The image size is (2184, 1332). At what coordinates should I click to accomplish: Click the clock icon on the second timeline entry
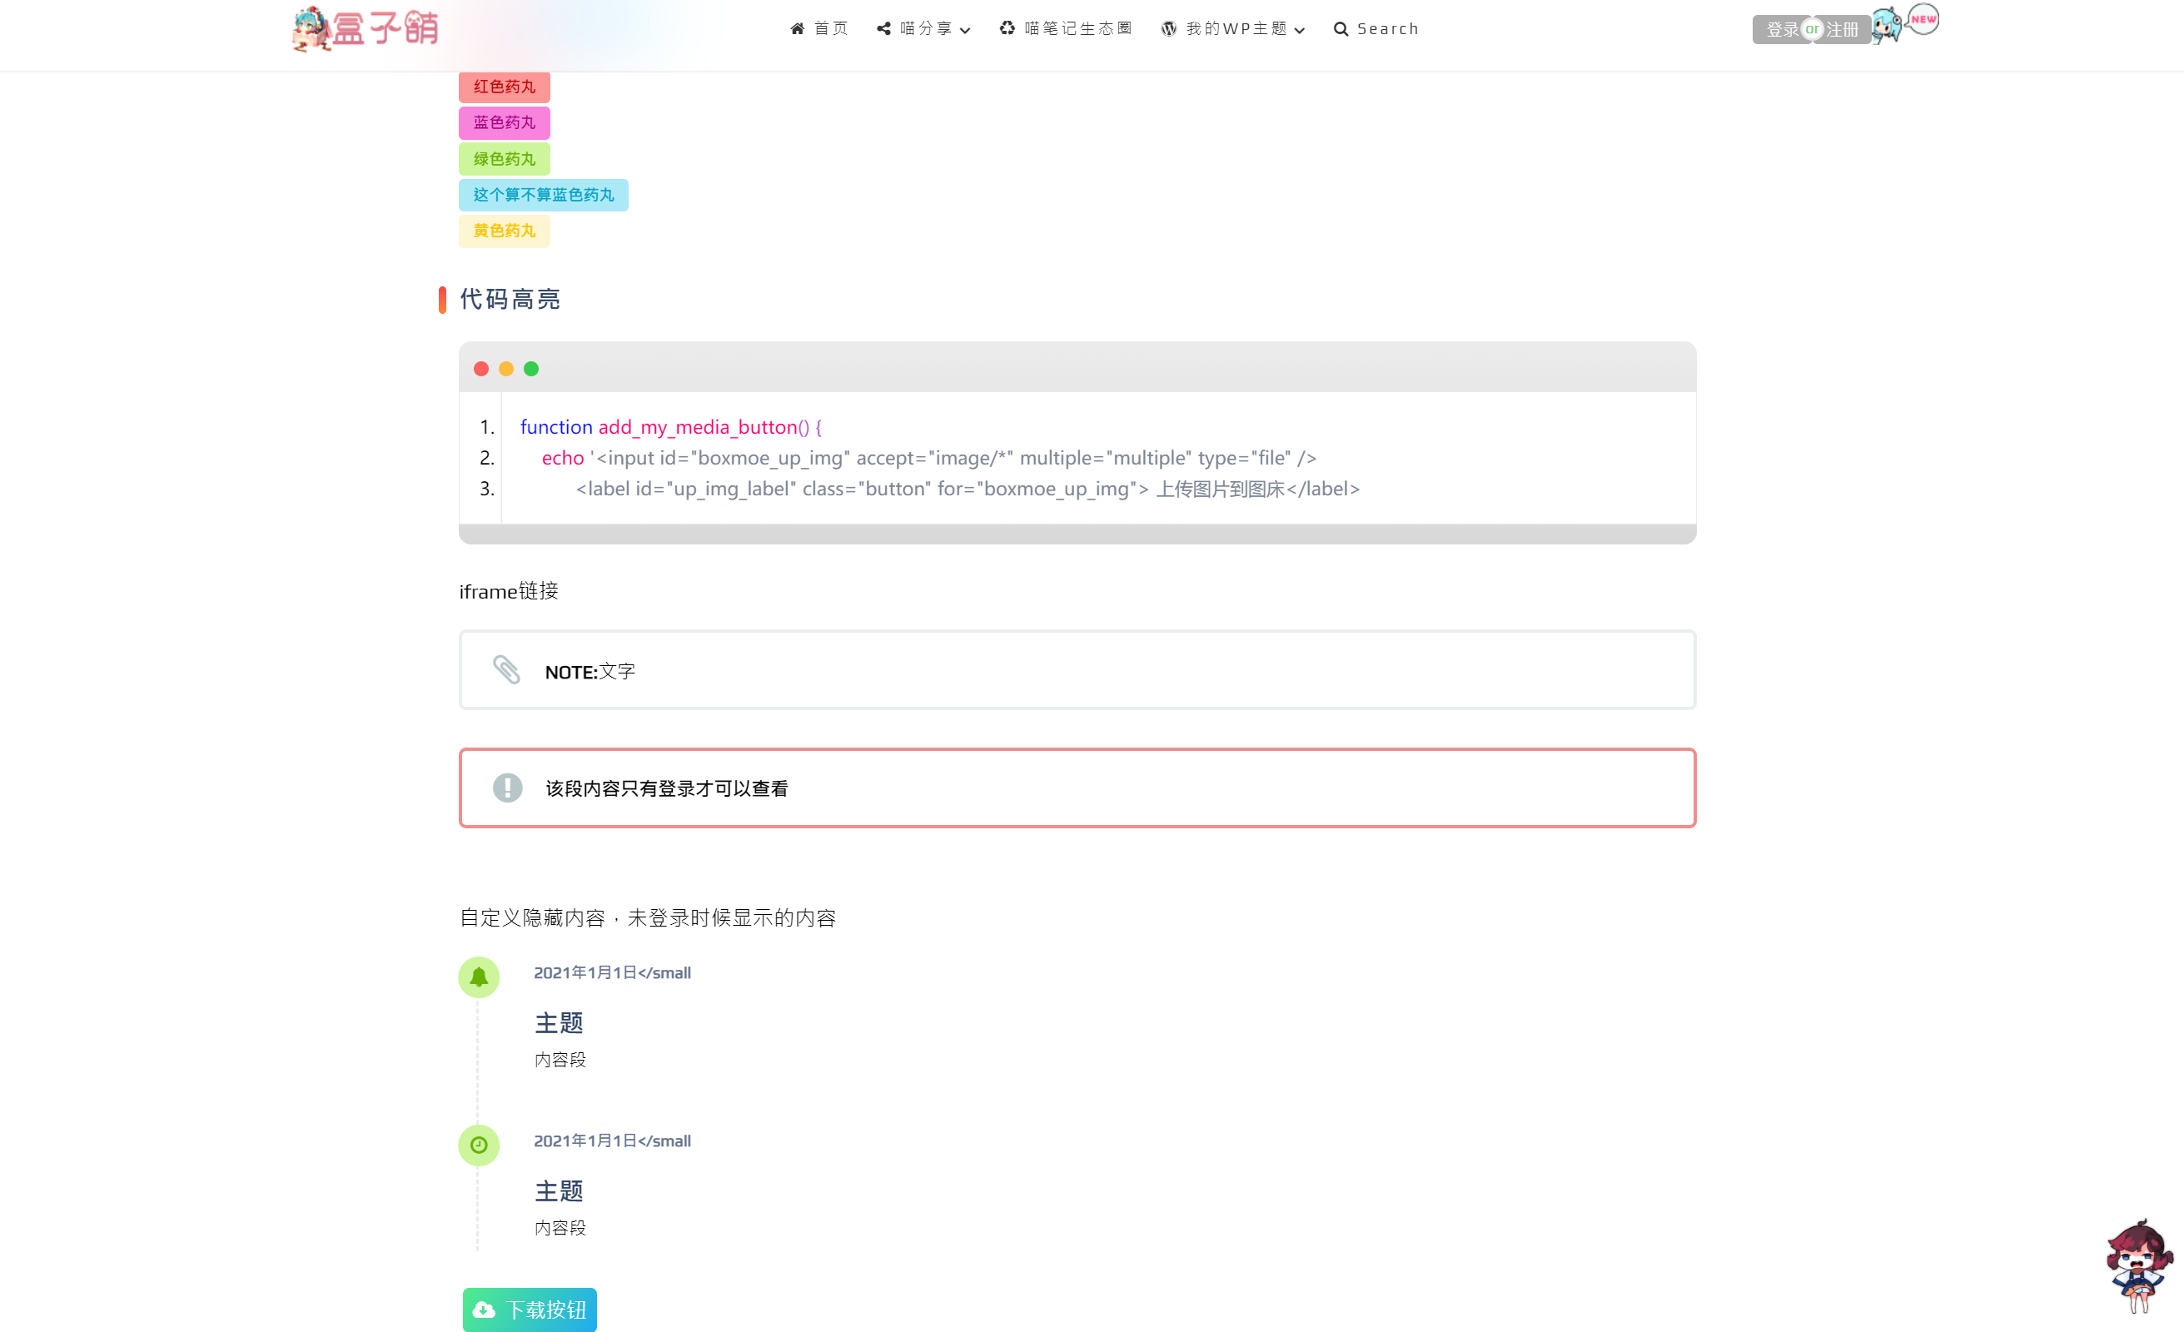pyautogui.click(x=479, y=1144)
